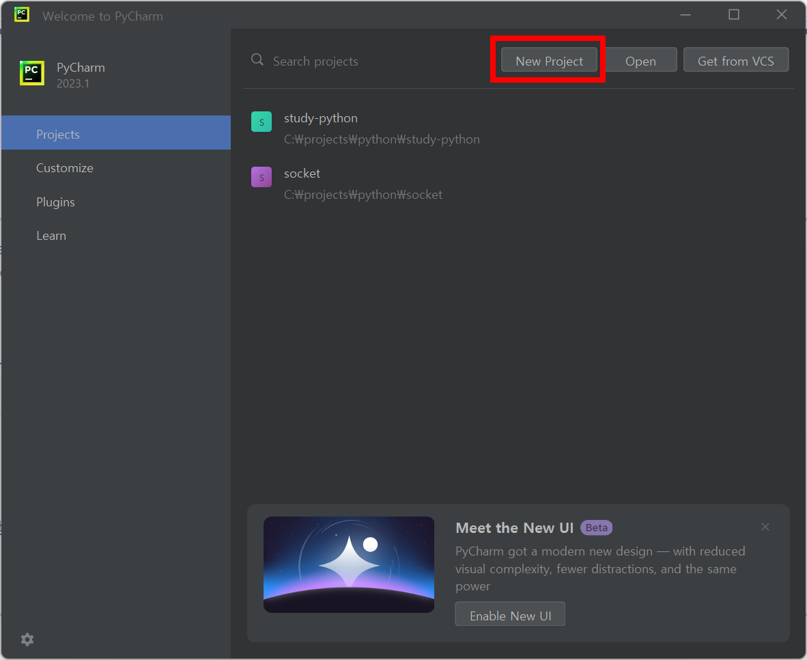Close the Welcome to PyCharm window
Image resolution: width=807 pixels, height=660 pixels.
click(782, 14)
